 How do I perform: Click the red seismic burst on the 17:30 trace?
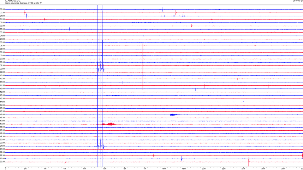[x=109, y=124]
